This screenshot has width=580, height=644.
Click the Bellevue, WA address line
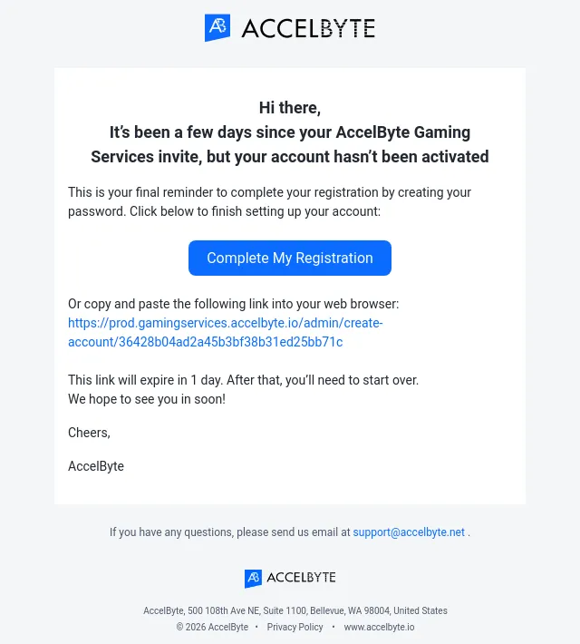[295, 610]
